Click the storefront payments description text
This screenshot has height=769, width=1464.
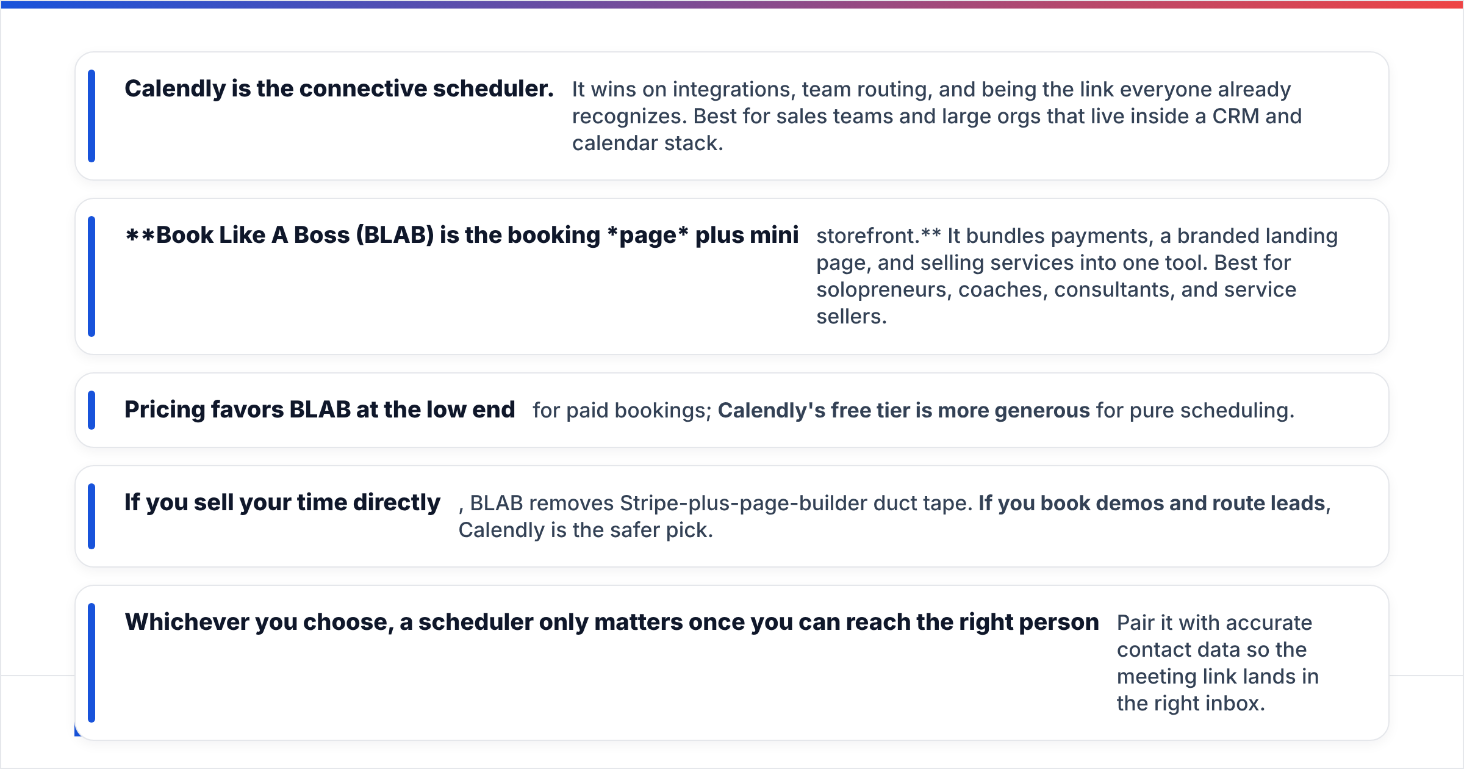(x=1077, y=276)
